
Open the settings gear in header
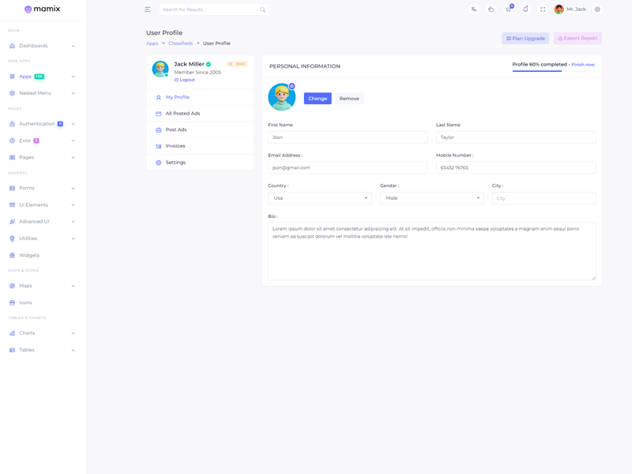coord(597,9)
